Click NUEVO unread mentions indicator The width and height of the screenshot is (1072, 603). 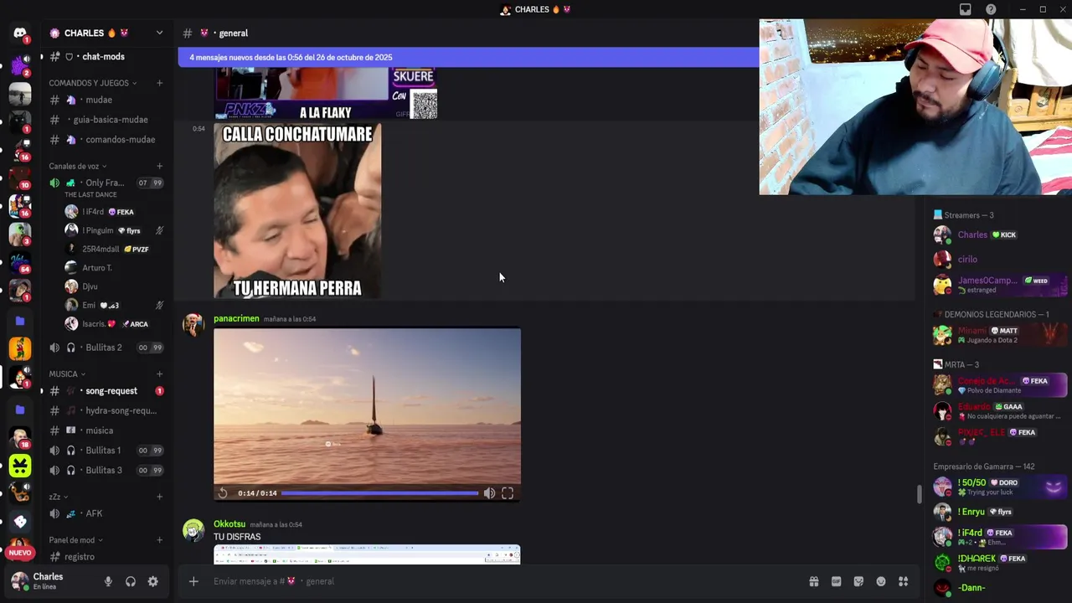pyautogui.click(x=20, y=553)
